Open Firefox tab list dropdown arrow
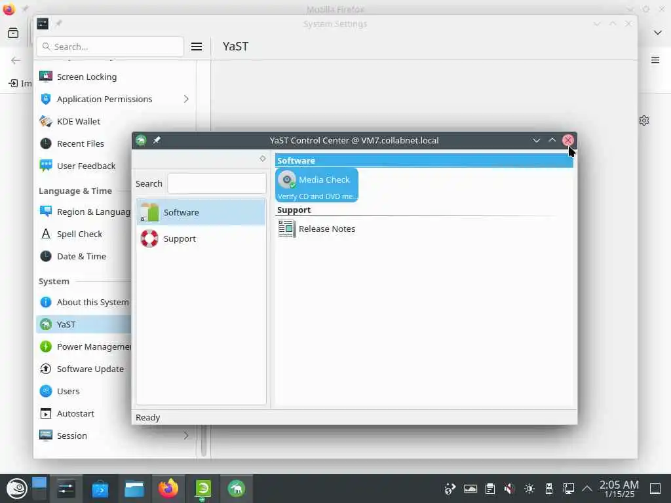This screenshot has height=503, width=671. point(658,33)
